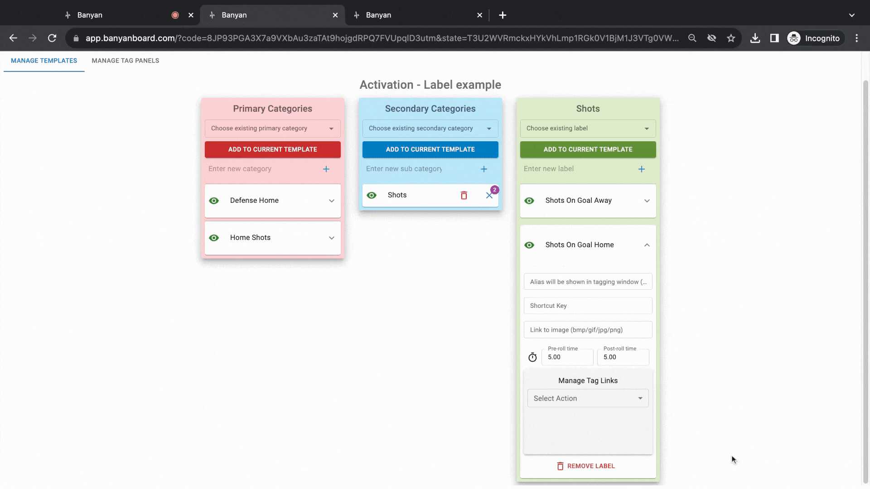Click the address bar URL

point(382,38)
